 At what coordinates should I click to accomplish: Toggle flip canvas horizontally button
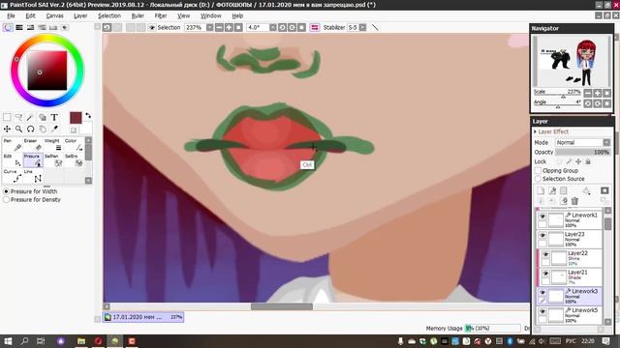(315, 28)
